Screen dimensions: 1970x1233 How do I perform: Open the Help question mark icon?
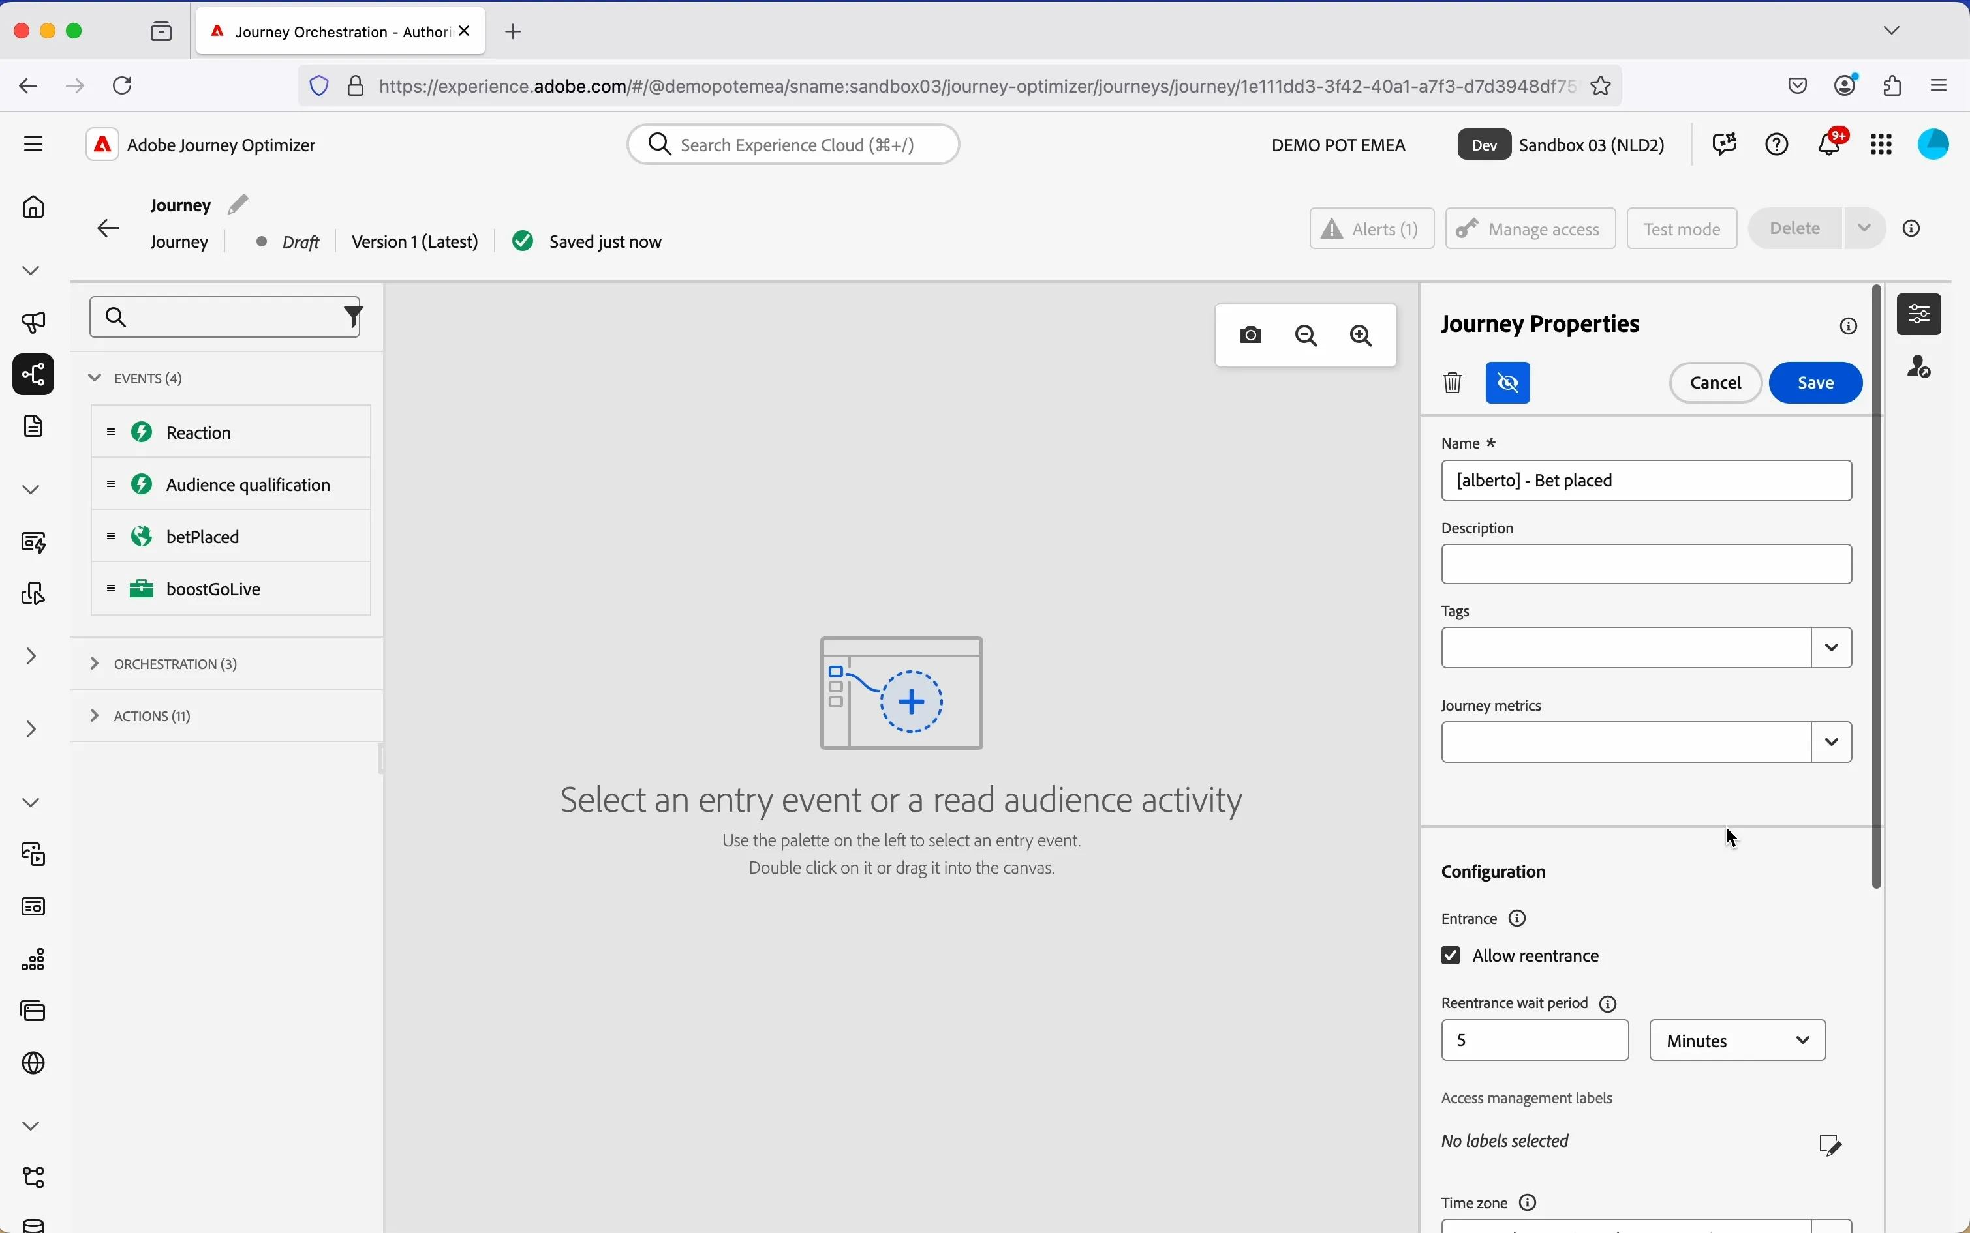coord(1778,145)
